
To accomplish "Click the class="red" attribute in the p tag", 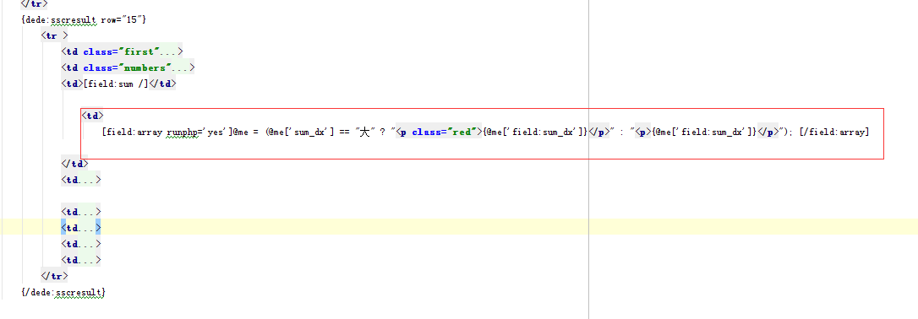I will (x=442, y=132).
